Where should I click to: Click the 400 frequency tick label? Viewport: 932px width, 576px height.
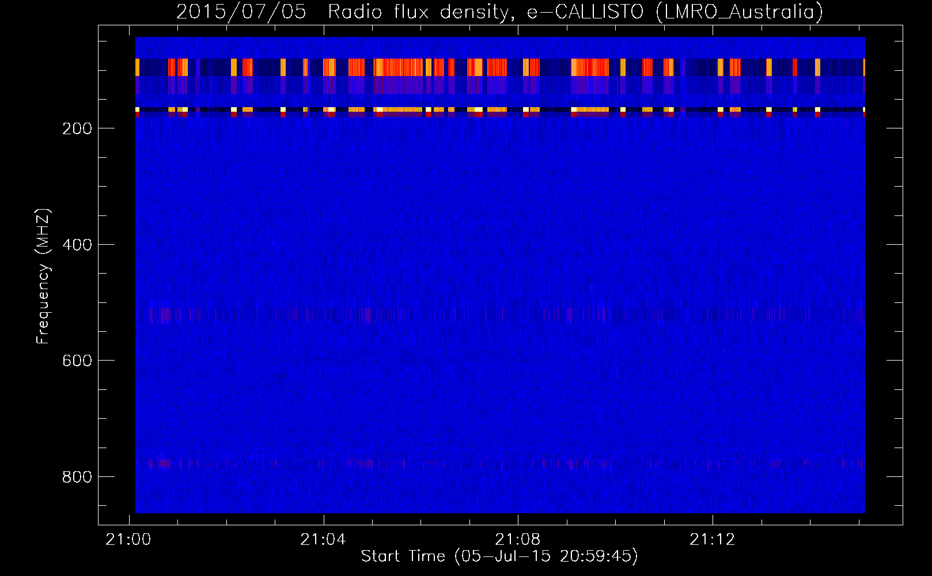click(x=76, y=244)
